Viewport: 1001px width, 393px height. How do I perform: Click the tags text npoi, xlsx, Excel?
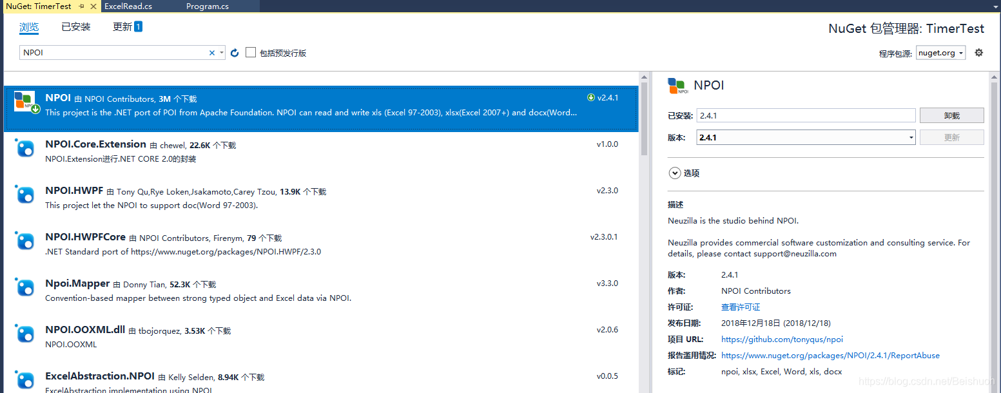[x=781, y=372]
